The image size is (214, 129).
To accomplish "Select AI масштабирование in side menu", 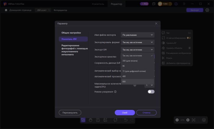I will point(176,38).
